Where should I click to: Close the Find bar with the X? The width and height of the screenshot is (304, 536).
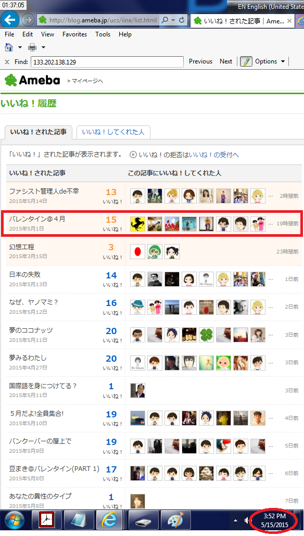7,62
